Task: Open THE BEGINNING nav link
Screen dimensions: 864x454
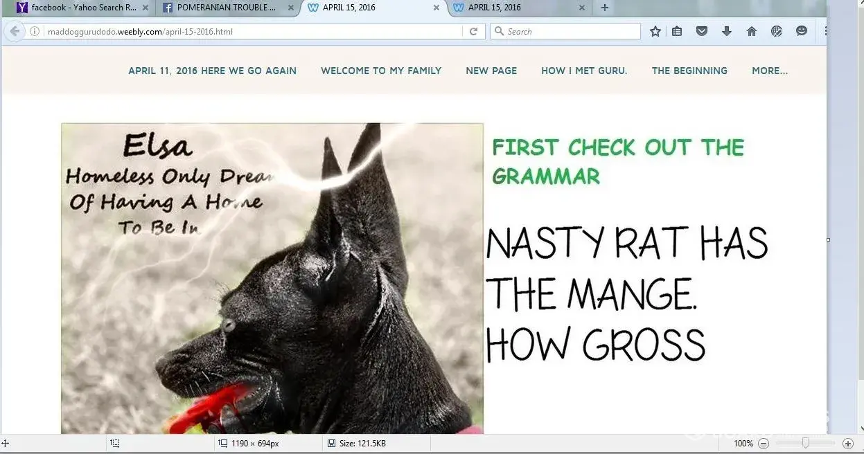Action: click(689, 71)
